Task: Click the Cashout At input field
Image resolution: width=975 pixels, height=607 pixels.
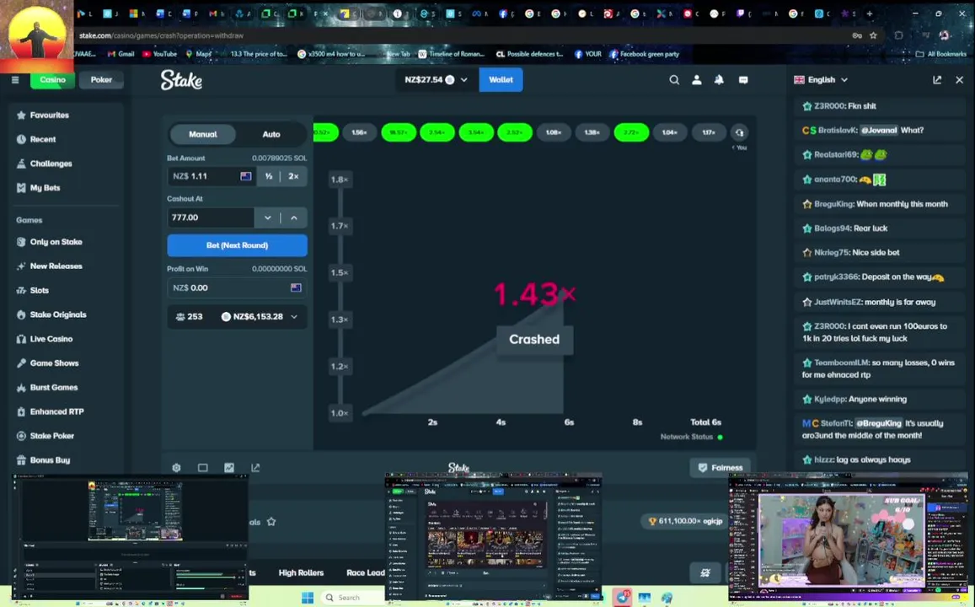Action: 210,218
